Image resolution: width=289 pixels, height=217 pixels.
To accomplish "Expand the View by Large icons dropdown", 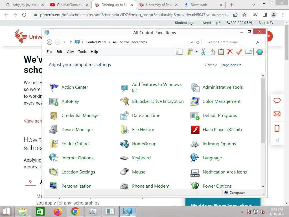I will click(231, 65).
